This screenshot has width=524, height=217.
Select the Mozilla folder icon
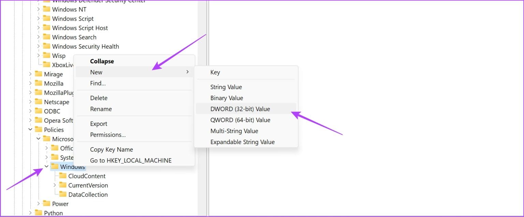(x=38, y=83)
